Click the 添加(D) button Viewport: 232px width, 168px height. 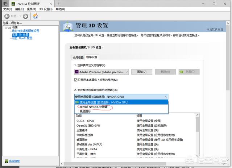tap(142, 72)
